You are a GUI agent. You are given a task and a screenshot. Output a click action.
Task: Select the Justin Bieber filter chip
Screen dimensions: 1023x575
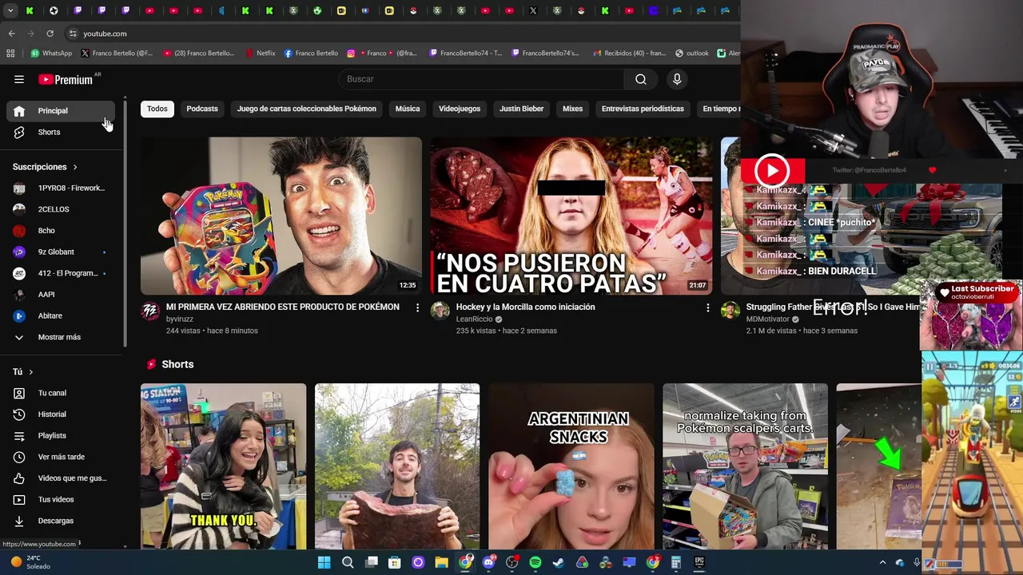click(x=521, y=109)
